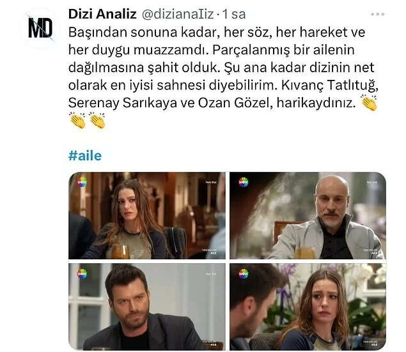Open top-right photo of bald man

308,215
